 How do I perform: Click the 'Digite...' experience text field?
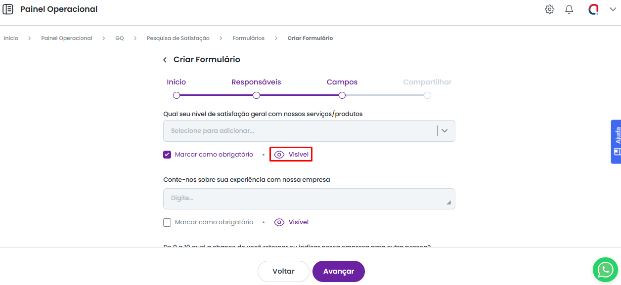[x=309, y=198]
